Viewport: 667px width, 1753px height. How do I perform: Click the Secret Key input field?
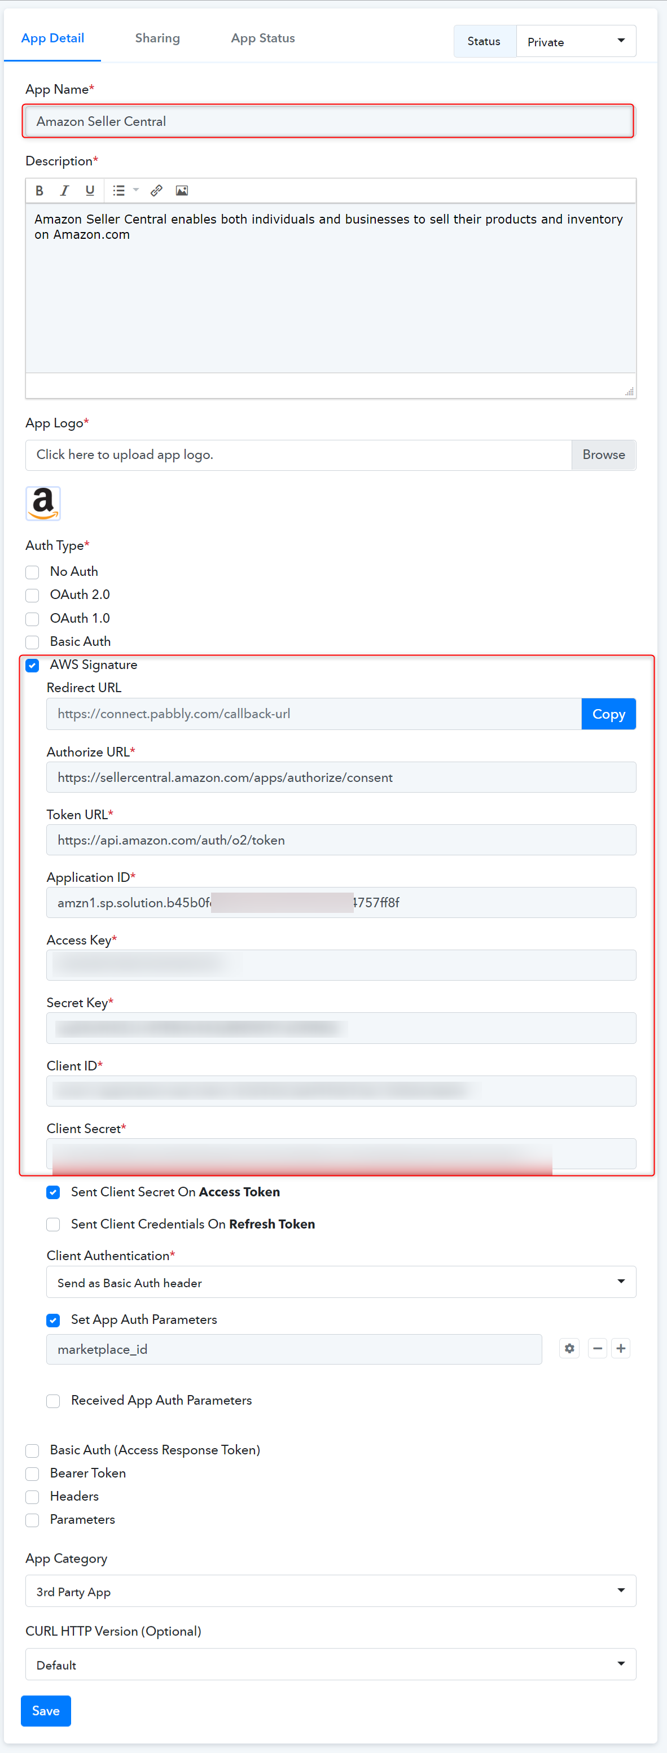click(x=341, y=1028)
